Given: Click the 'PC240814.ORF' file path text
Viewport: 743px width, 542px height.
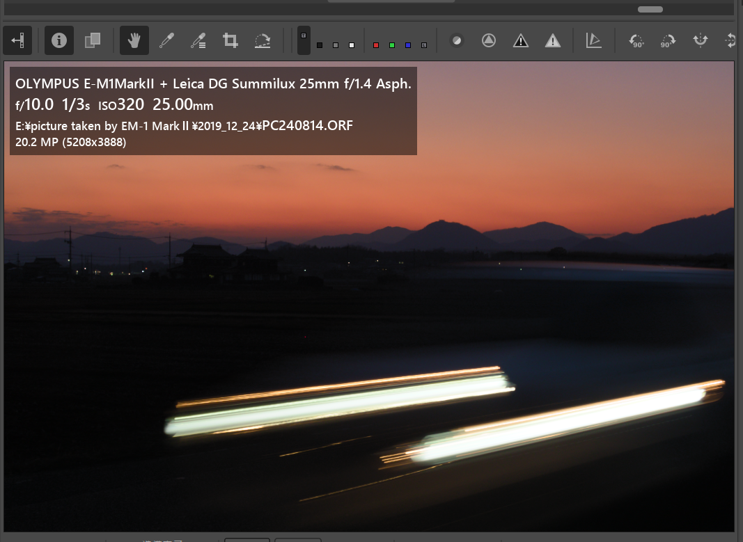Looking at the screenshot, I should (x=308, y=125).
